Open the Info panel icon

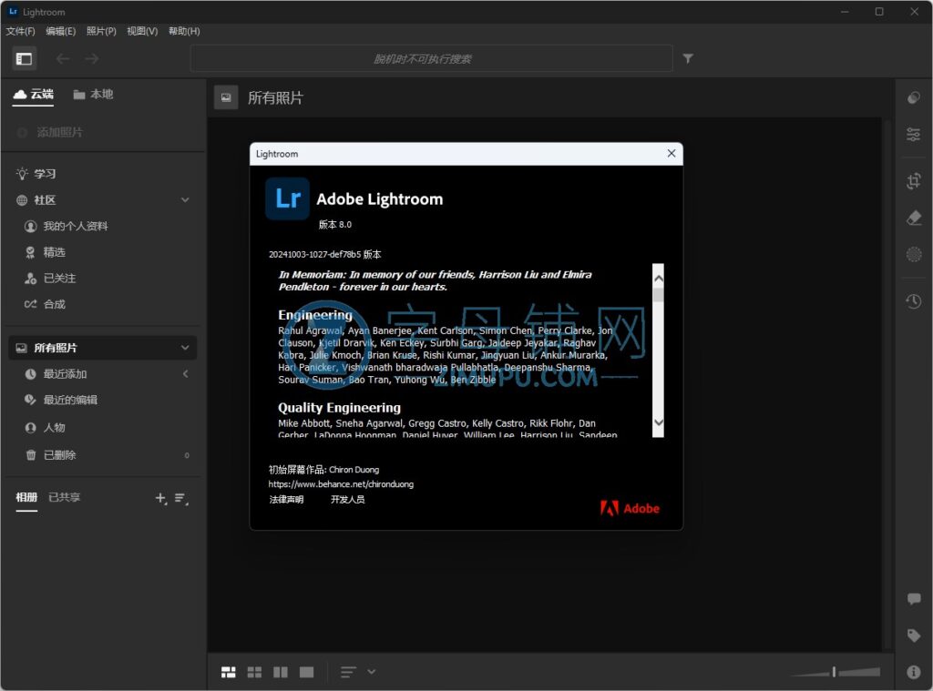(913, 672)
